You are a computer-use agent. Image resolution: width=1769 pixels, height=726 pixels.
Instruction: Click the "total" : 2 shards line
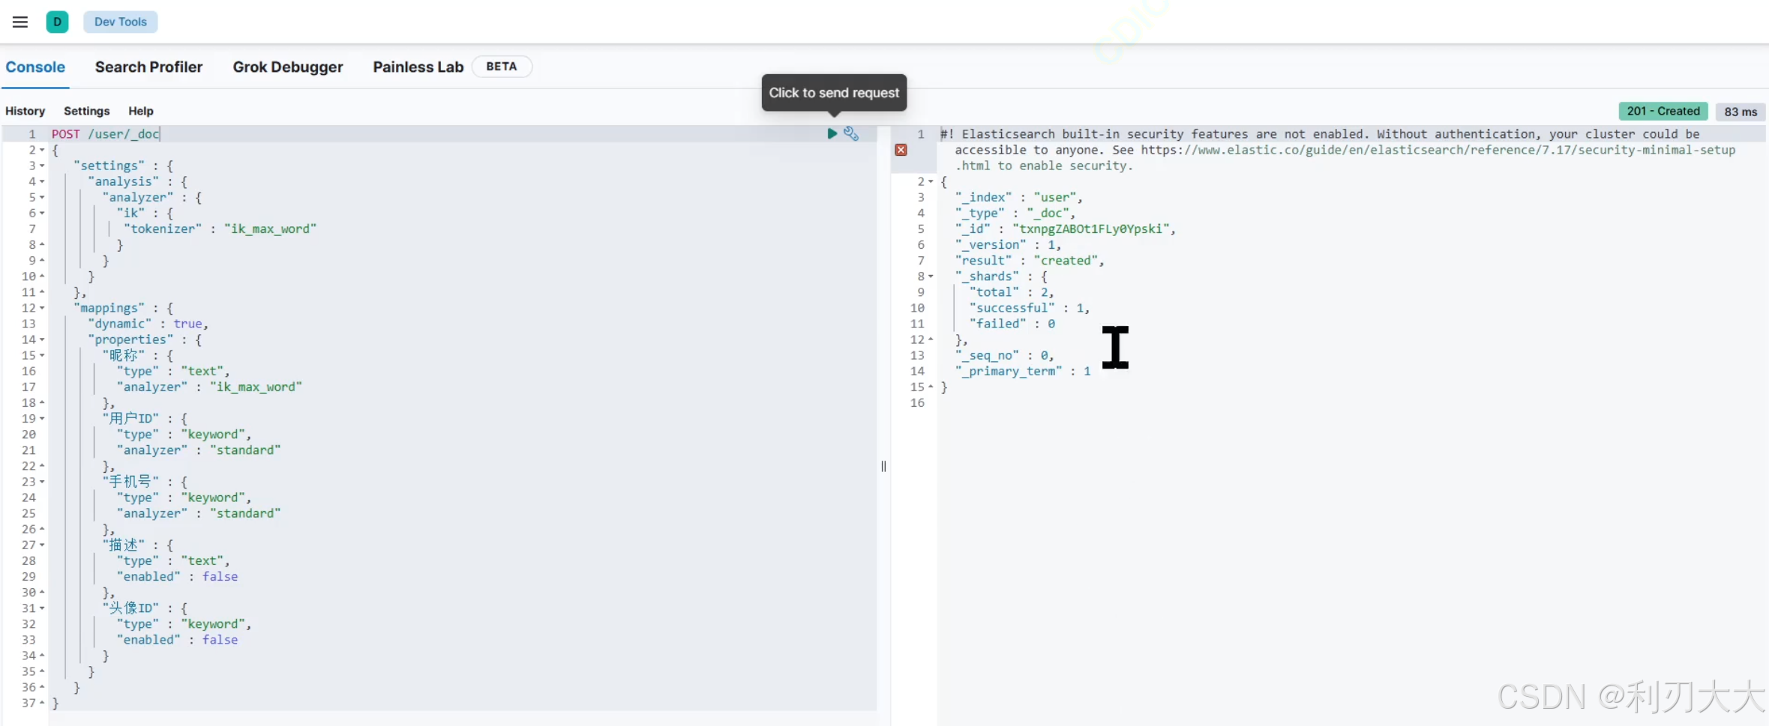[1012, 292]
